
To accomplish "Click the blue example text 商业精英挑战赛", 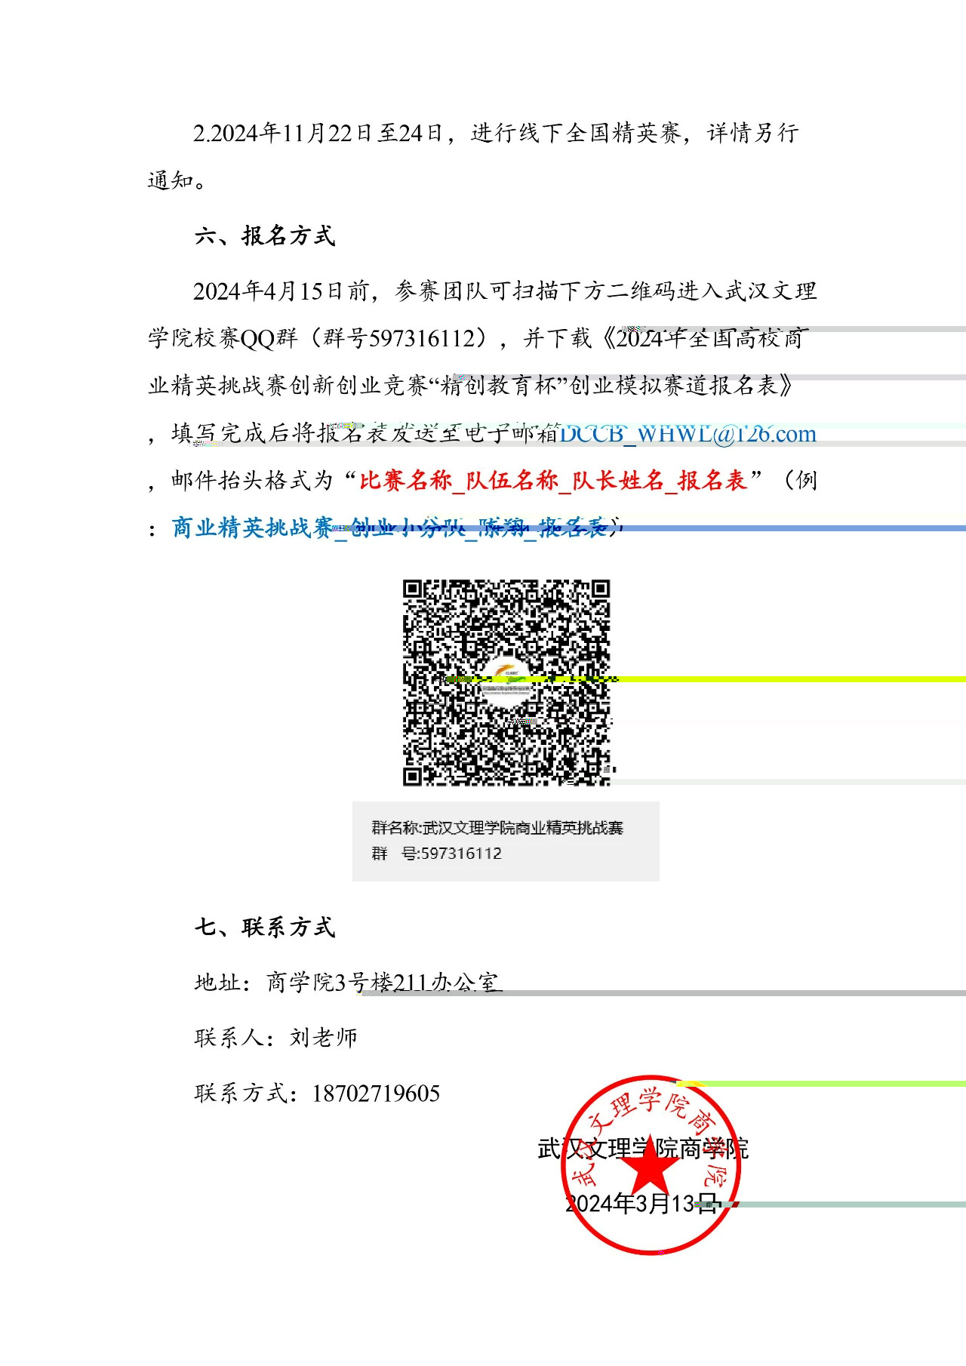I will tap(253, 528).
